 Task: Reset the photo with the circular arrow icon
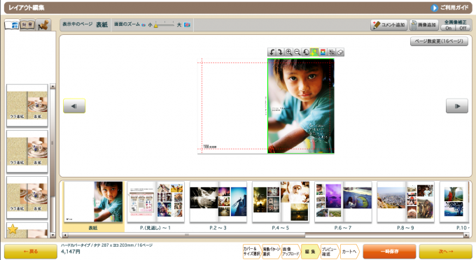(x=306, y=52)
